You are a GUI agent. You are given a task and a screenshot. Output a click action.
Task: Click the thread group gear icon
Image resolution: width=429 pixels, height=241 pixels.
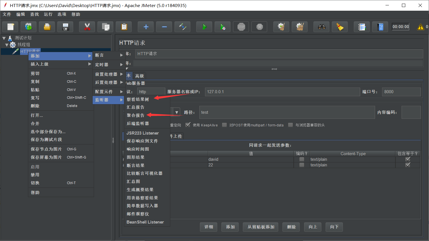click(13, 45)
